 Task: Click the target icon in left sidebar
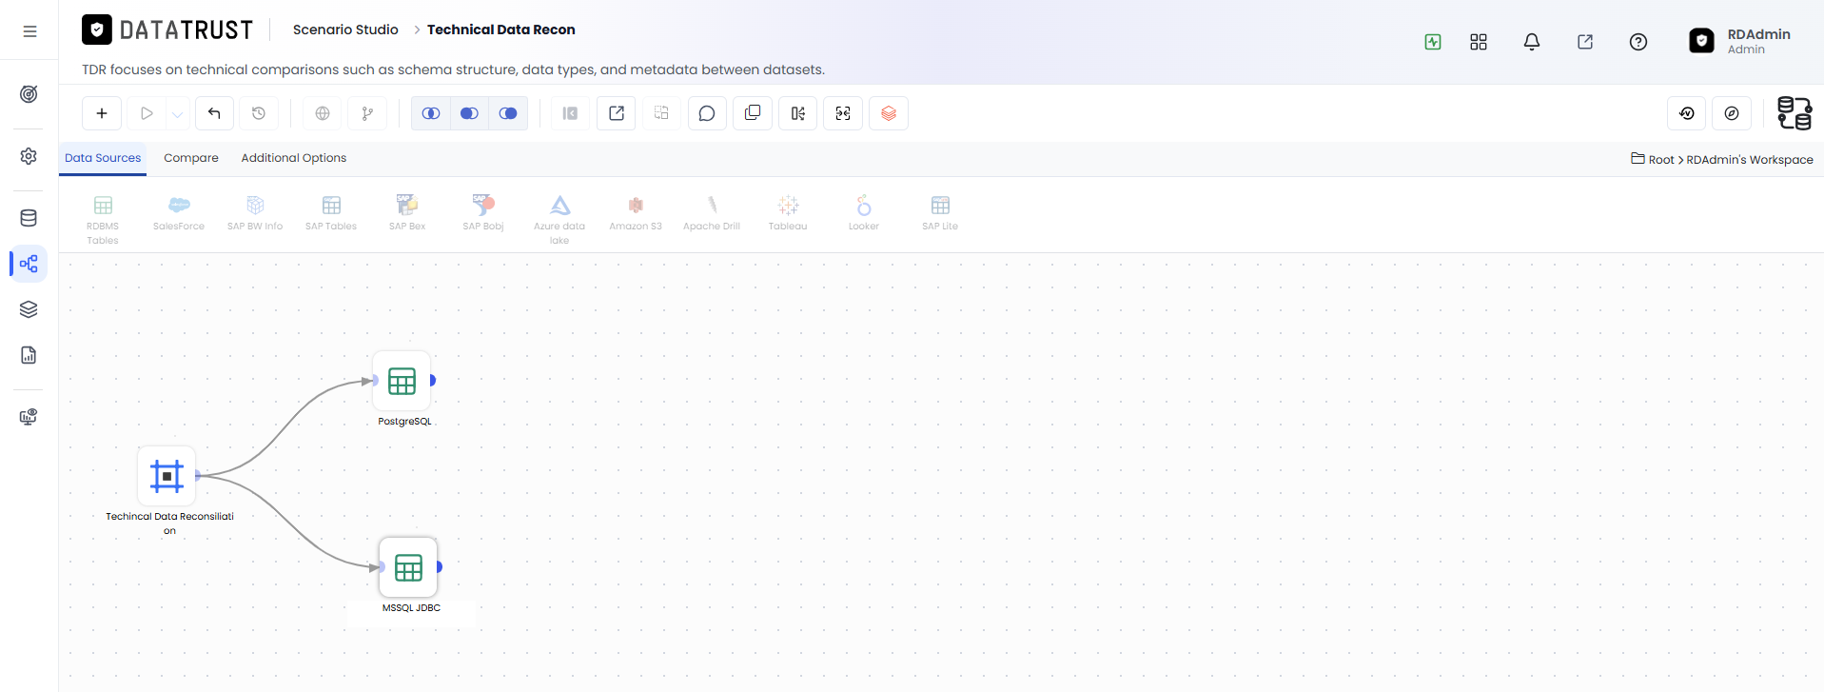[x=29, y=94]
